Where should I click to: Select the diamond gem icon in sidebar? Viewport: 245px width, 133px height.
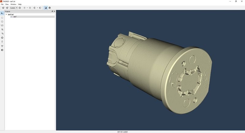[x=2, y=46]
